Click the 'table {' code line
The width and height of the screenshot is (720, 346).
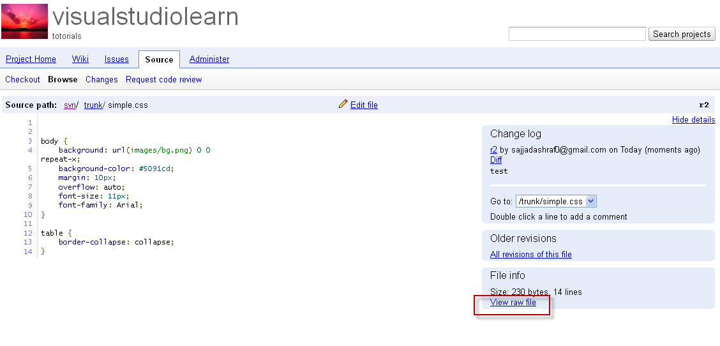pos(56,233)
